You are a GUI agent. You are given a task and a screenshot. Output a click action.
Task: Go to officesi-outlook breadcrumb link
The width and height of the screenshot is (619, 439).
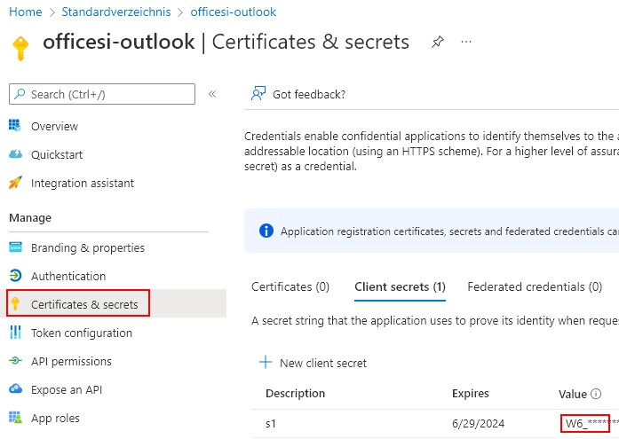coord(233,12)
